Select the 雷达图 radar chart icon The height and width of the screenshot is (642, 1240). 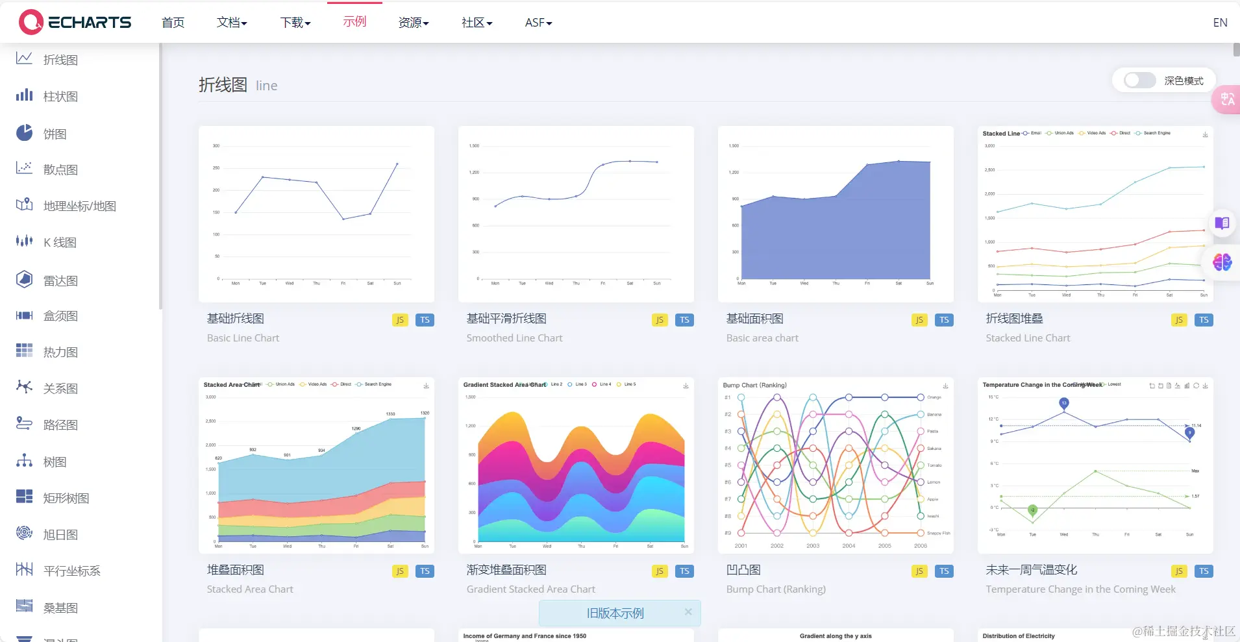tap(23, 278)
